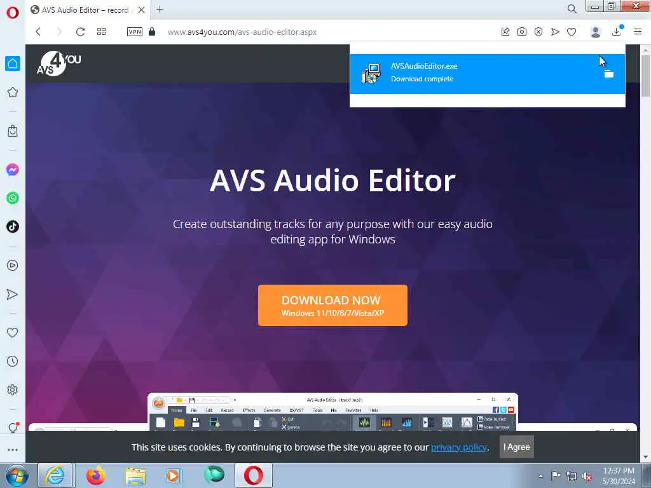Open edit page pencil icon in toolbar
The width and height of the screenshot is (651, 488).
point(505,32)
